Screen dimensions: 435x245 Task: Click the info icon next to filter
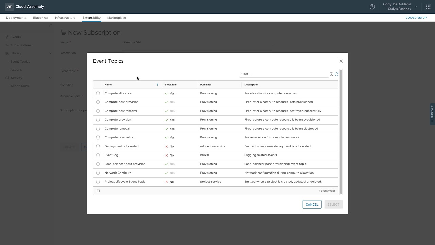point(331,74)
